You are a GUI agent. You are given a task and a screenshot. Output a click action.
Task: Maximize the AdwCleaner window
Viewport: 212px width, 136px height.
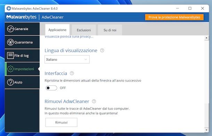190,8
